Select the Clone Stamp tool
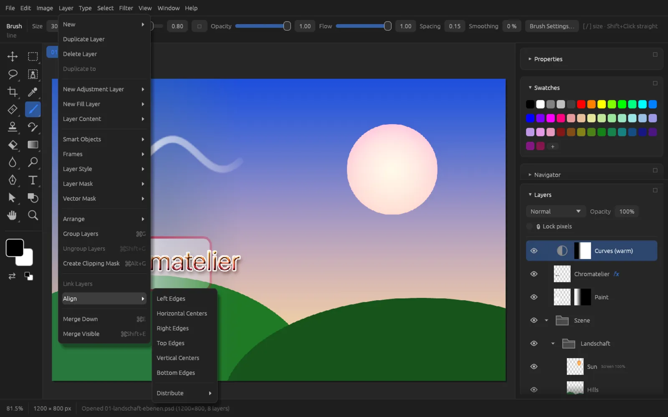Viewport: 668px width, 417px height. pyautogui.click(x=13, y=127)
